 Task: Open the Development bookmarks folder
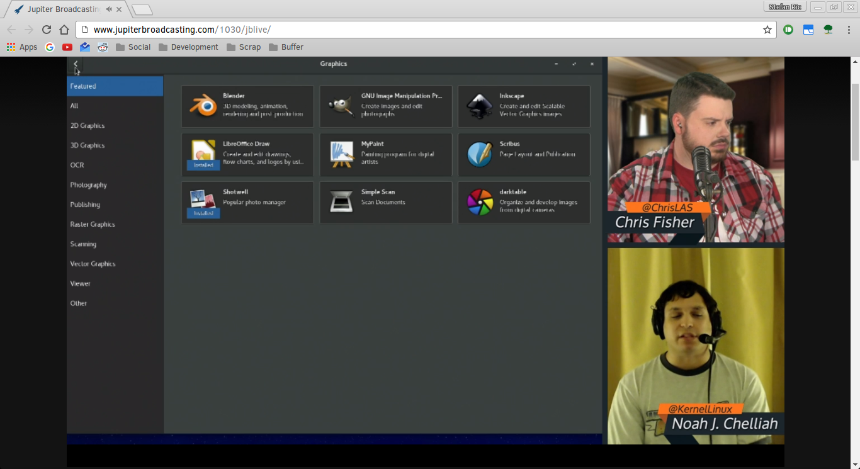188,47
